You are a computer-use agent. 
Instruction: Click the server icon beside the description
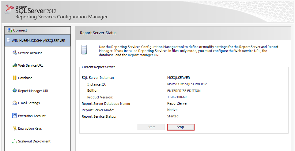pos(84,50)
